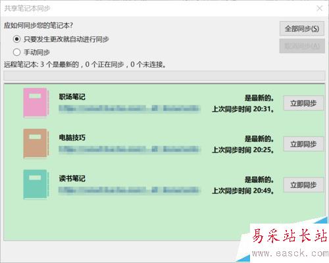Click the 职场笔记 notebook name
Image resolution: width=329 pixels, height=263 pixels.
click(x=72, y=97)
